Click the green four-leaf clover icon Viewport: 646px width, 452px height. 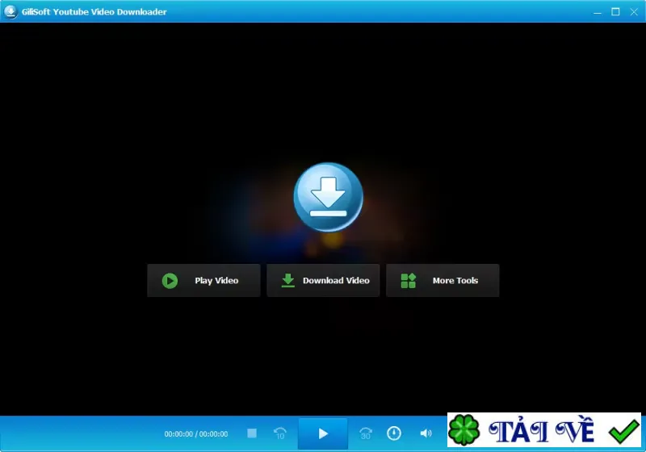(464, 430)
